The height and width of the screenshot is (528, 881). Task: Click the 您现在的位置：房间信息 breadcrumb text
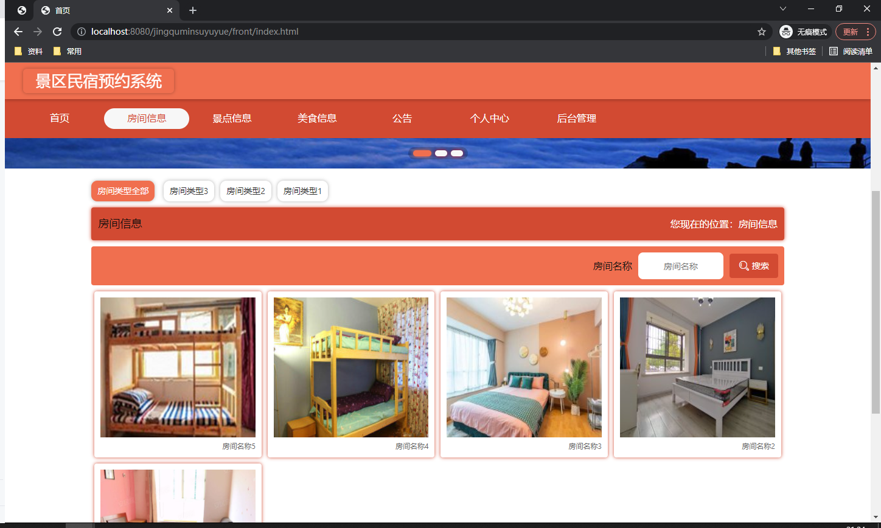pyautogui.click(x=724, y=224)
